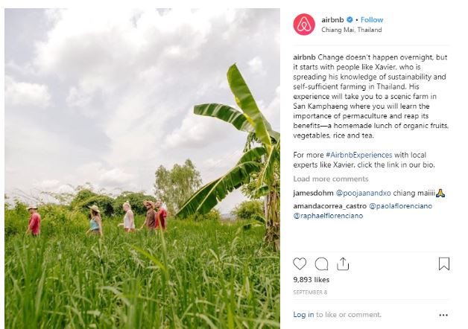468x329 pixels.
Task: Open more options three-dot menu
Action: click(443, 315)
